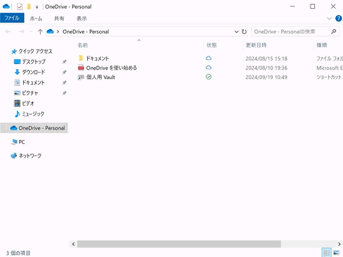Click the horizontal scrollbar left arrow
343x257 pixels.
[74, 244]
